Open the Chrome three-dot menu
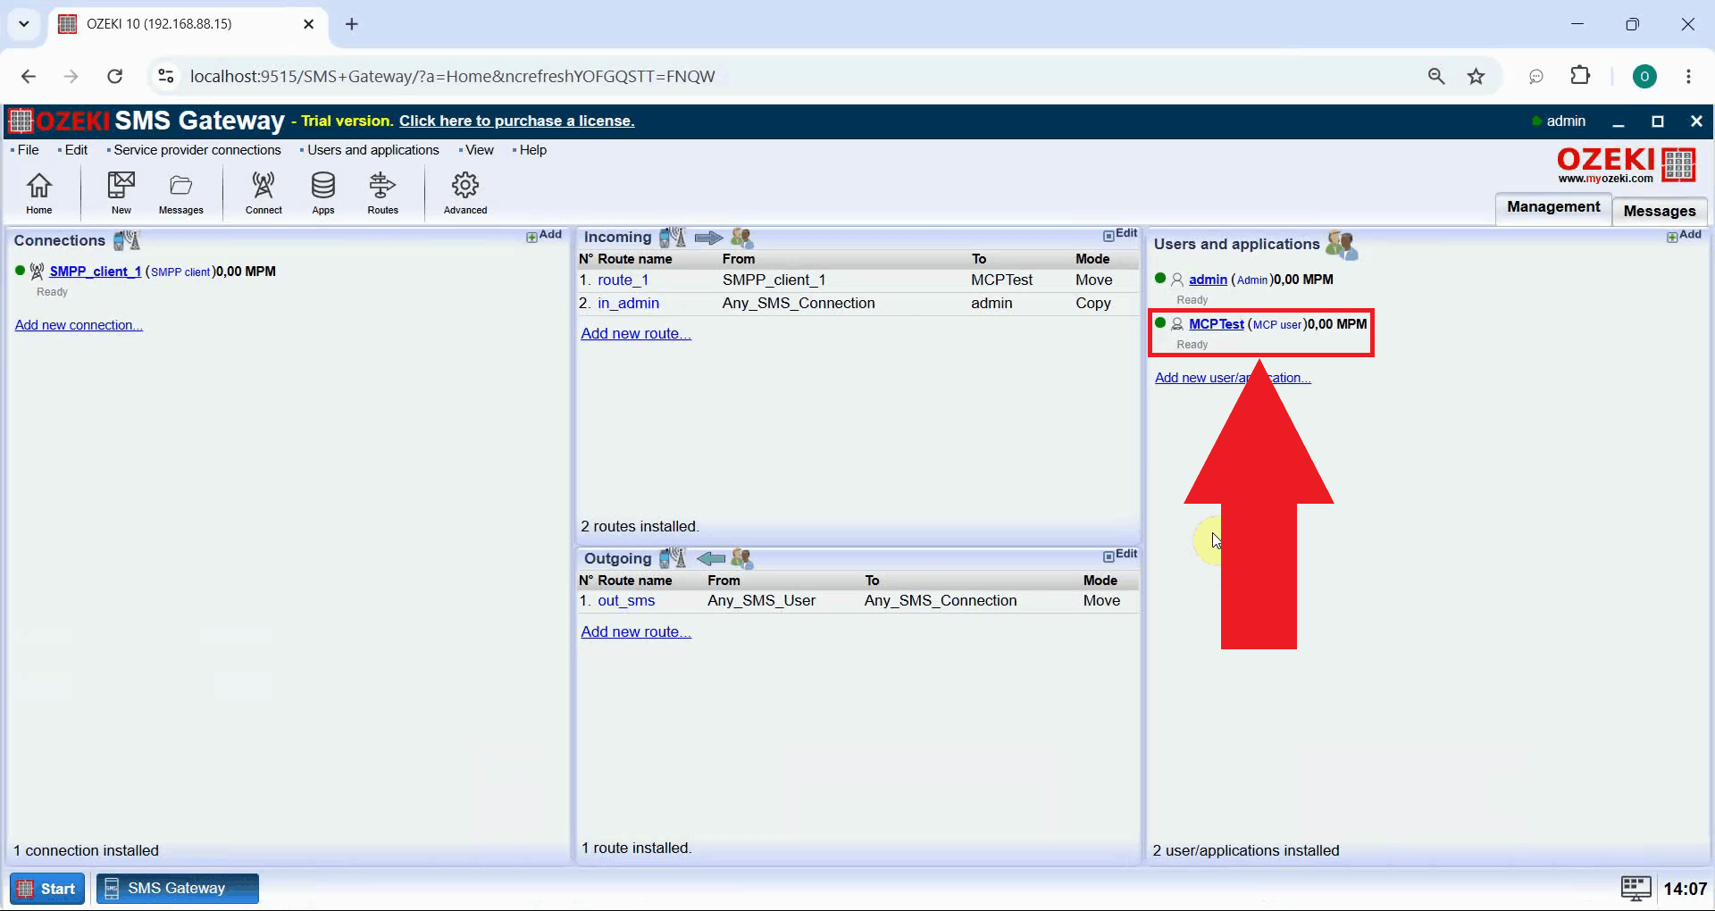The height and width of the screenshot is (911, 1715). pos(1688,76)
